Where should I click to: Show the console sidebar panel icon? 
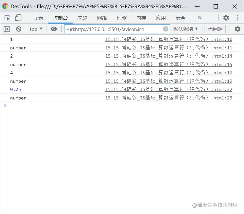(7, 29)
